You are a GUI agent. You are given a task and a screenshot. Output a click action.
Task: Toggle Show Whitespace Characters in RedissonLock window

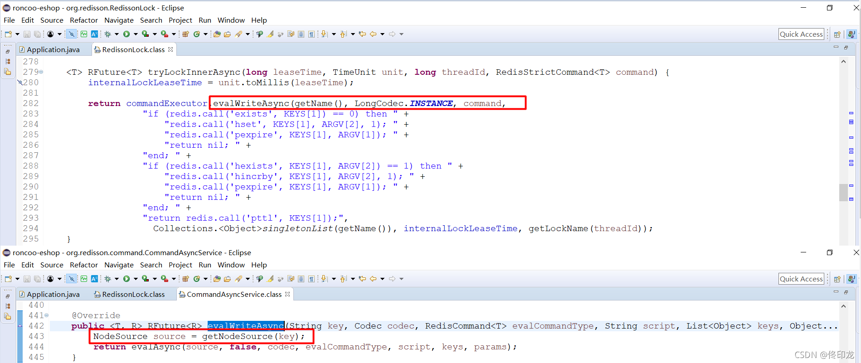[x=311, y=34]
